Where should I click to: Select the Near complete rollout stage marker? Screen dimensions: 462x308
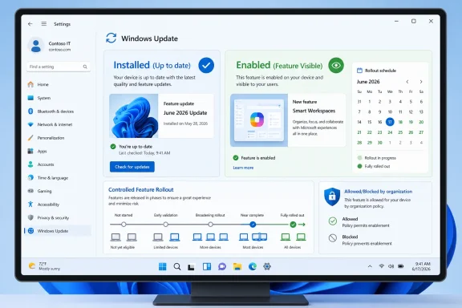pos(253,225)
